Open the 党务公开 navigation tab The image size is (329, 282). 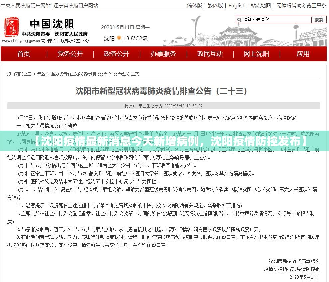pyautogui.click(x=70, y=54)
